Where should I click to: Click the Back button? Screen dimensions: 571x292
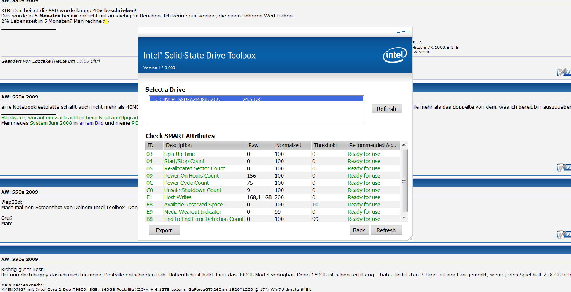(x=359, y=230)
